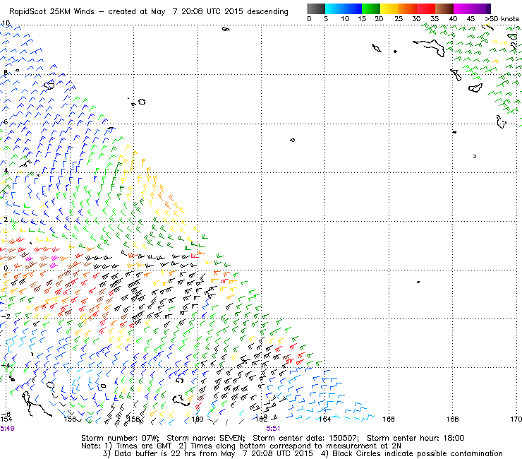Screen dimensions: 522x459
Task: Click the '154' longitude axis label
Action: coord(6,419)
